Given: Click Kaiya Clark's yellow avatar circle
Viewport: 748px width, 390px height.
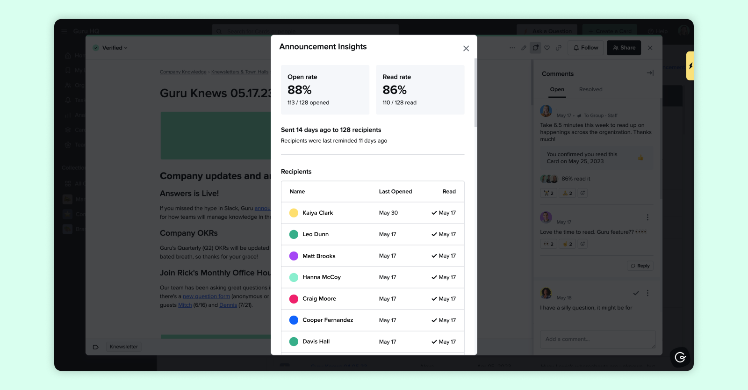Looking at the screenshot, I should point(294,213).
